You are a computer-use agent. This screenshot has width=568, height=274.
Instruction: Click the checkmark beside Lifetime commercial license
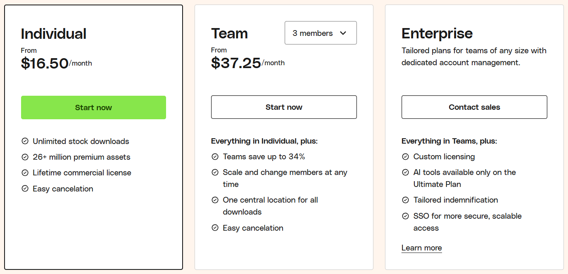pyautogui.click(x=24, y=172)
